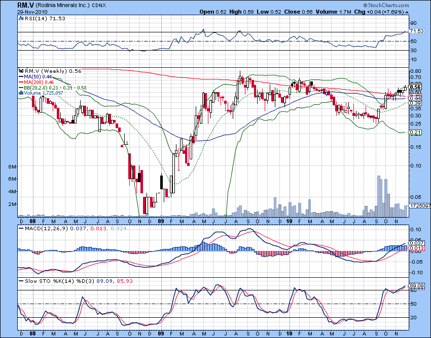
Task: Click the up triangle beside Chg percentage
Action: (x=407, y=12)
